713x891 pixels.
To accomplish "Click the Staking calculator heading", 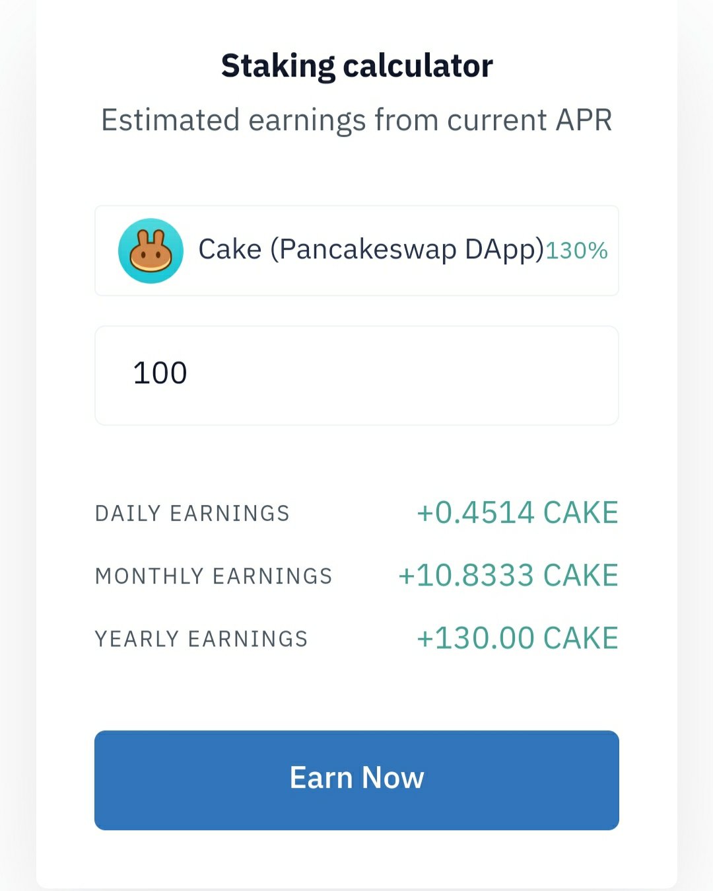I will [x=356, y=66].
